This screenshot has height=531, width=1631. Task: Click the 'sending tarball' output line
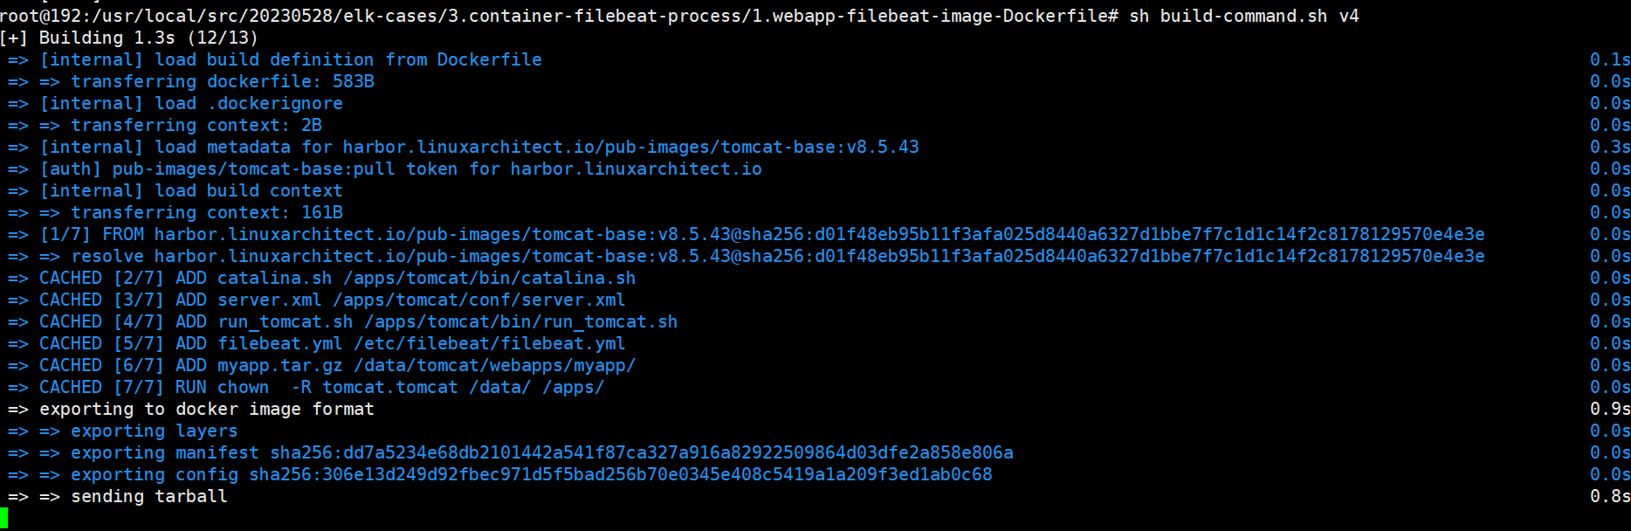point(148,496)
